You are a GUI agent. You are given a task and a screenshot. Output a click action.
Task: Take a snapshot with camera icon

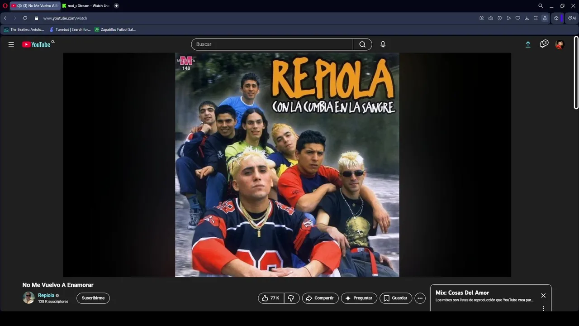(x=490, y=18)
